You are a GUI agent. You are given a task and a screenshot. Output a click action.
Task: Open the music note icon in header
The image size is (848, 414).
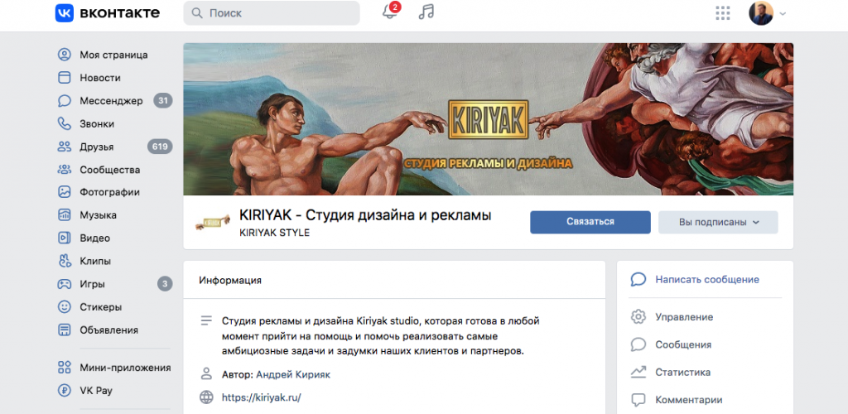click(426, 12)
